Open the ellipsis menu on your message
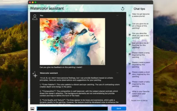This screenshot has width=177, height=111. pos(117,15)
